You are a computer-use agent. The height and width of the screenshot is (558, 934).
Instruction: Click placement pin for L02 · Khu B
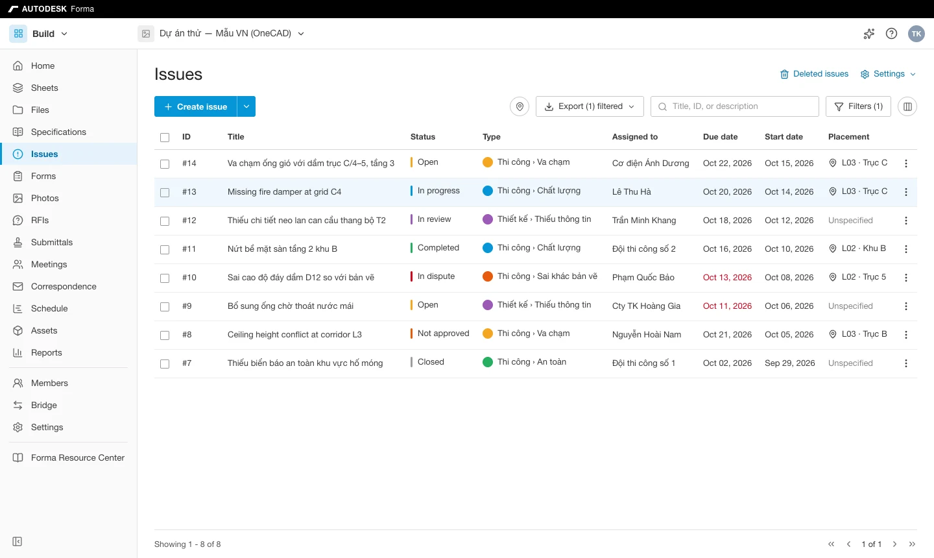[x=833, y=249]
